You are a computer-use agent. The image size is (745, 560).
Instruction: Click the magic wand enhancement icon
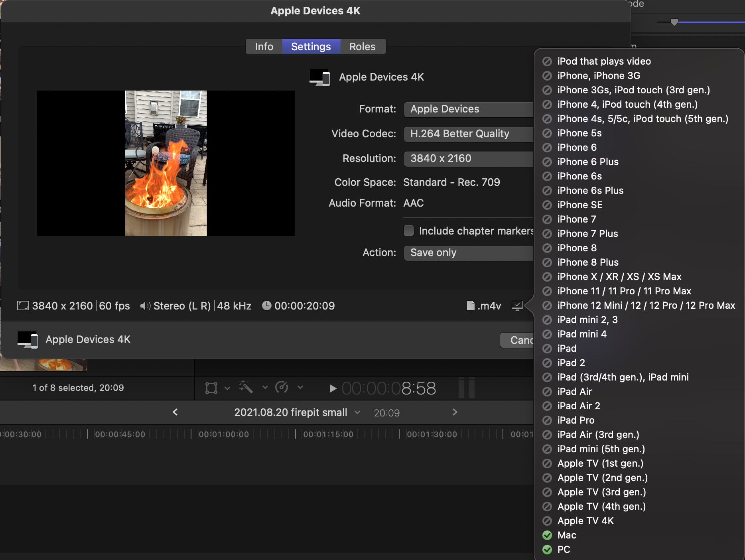tap(246, 387)
